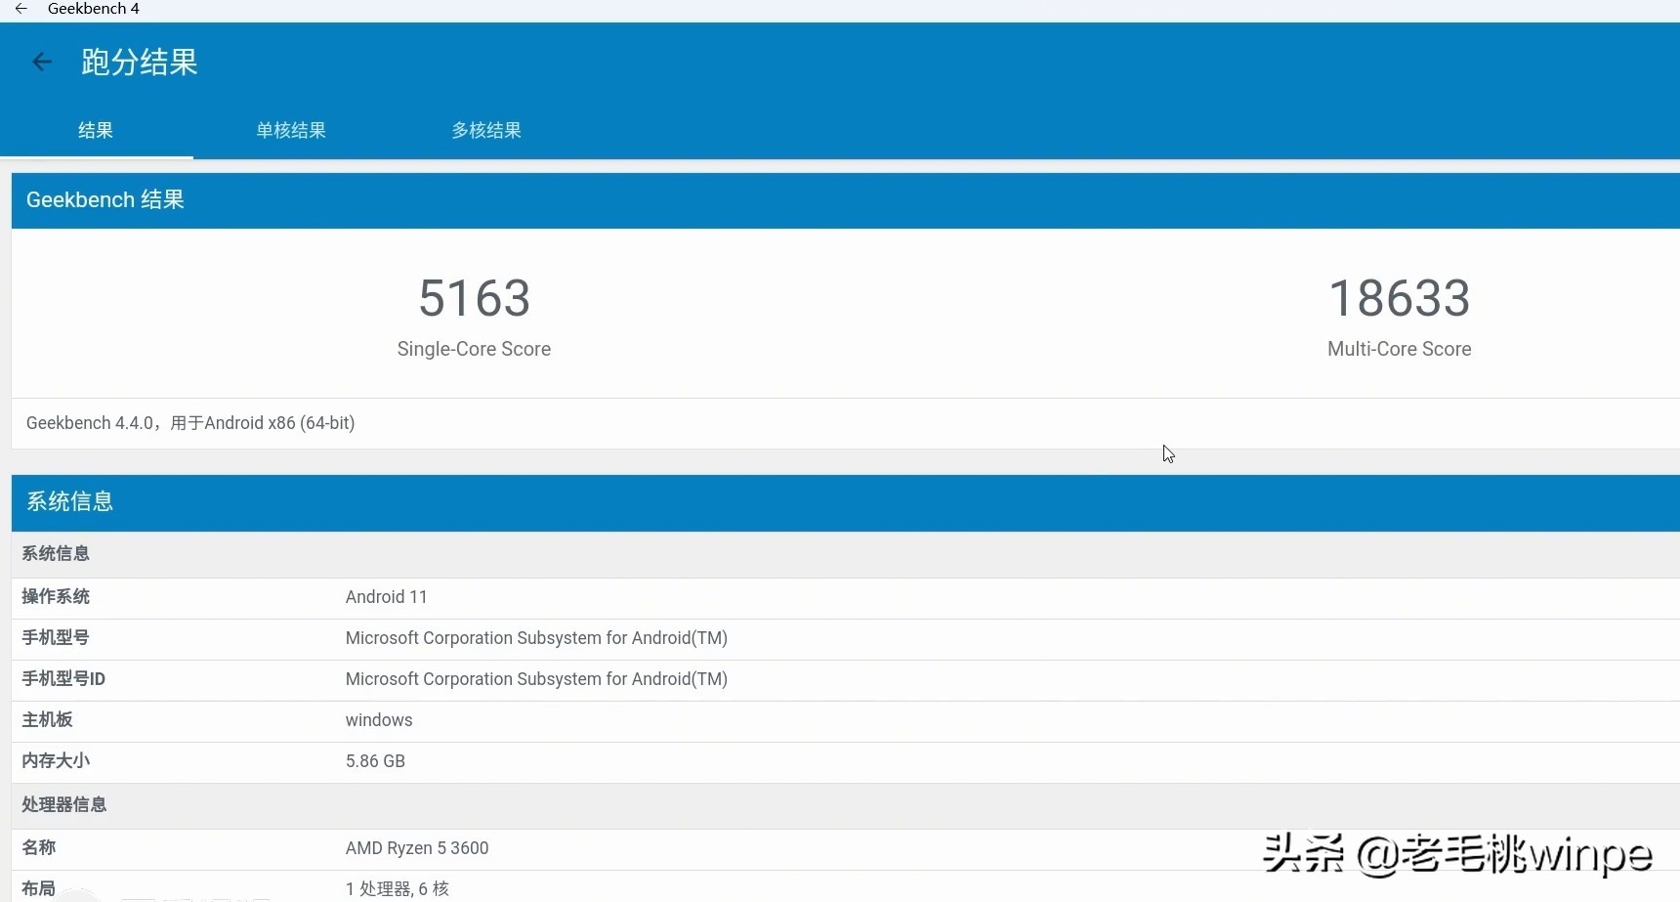The width and height of the screenshot is (1680, 902).
Task: Click the 跑分结果 page title
Action: pos(140,63)
